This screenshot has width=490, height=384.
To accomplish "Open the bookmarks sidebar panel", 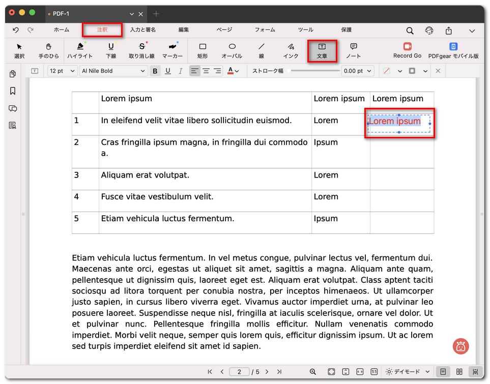I will (13, 91).
